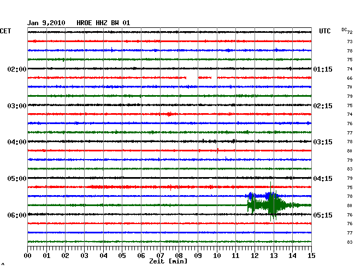Click the DC value 66
This screenshot has height=270, width=355.
[350, 78]
